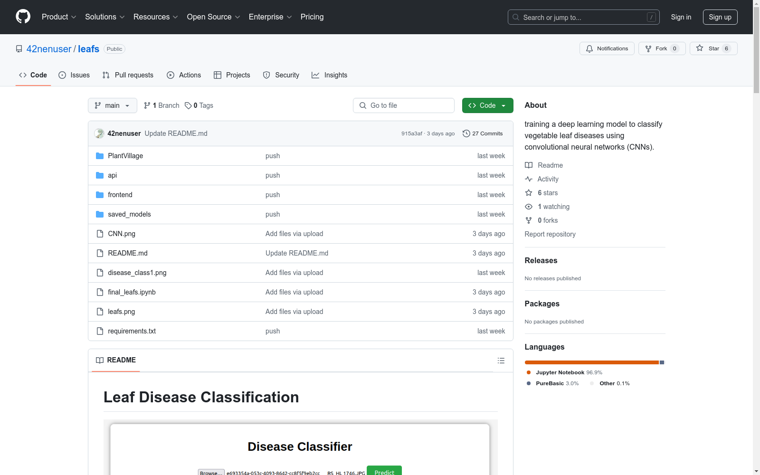The width and height of the screenshot is (760, 475).
Task: Open the 42nenuser owner link
Action: point(49,49)
